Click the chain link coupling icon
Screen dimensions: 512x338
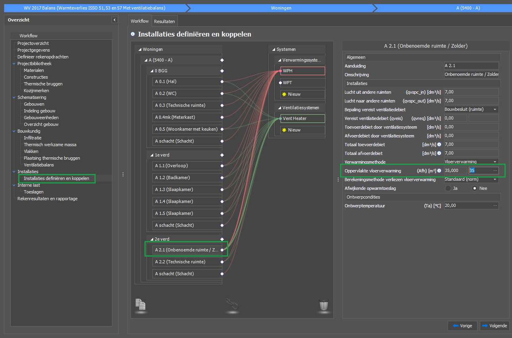point(232,305)
